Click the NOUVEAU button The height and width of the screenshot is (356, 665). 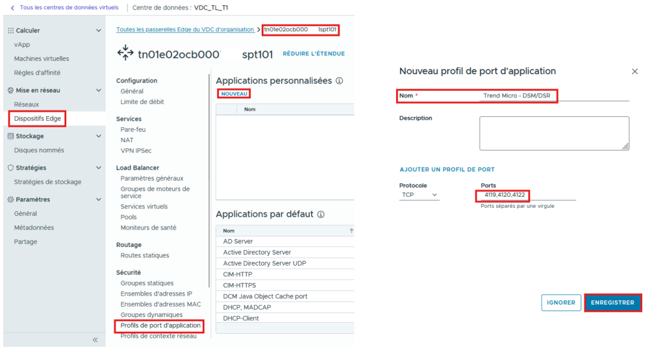pyautogui.click(x=234, y=94)
